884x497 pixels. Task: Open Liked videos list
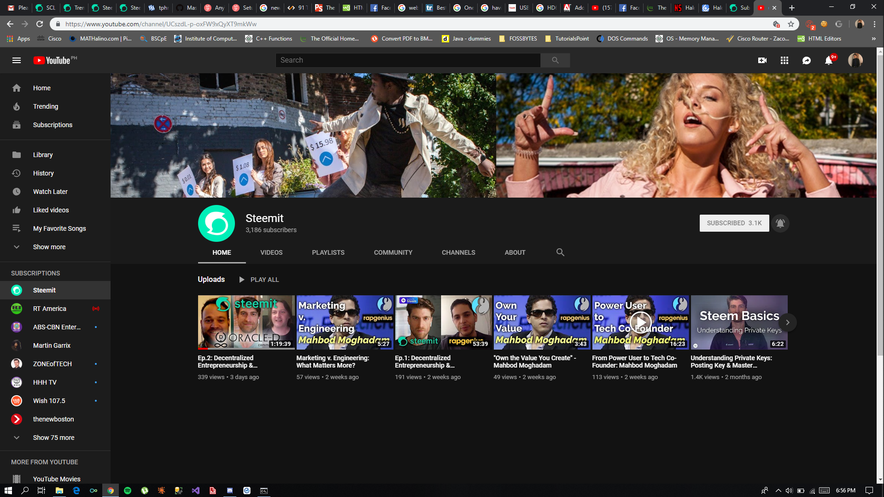coord(55,210)
